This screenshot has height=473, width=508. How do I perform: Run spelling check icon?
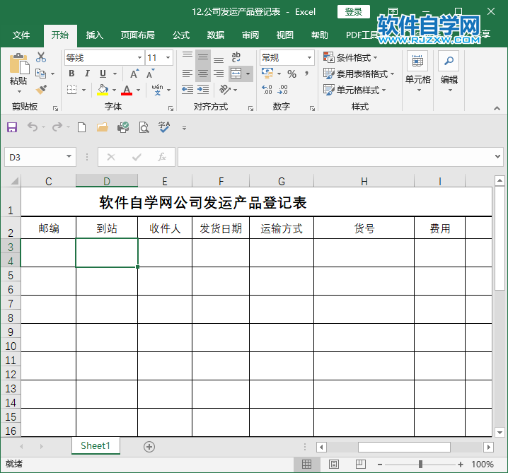click(x=164, y=127)
